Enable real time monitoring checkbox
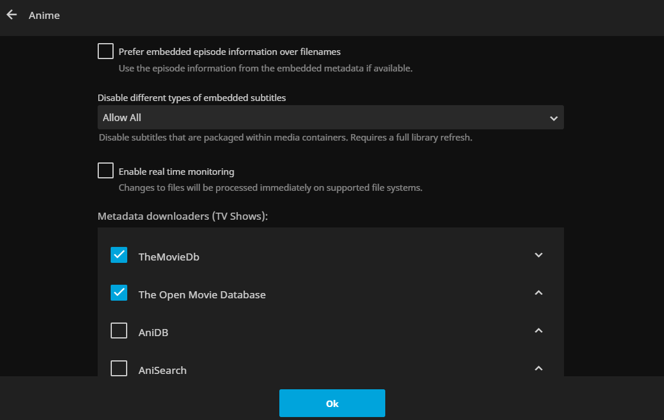Screen dimensions: 664x420 [x=105, y=171]
